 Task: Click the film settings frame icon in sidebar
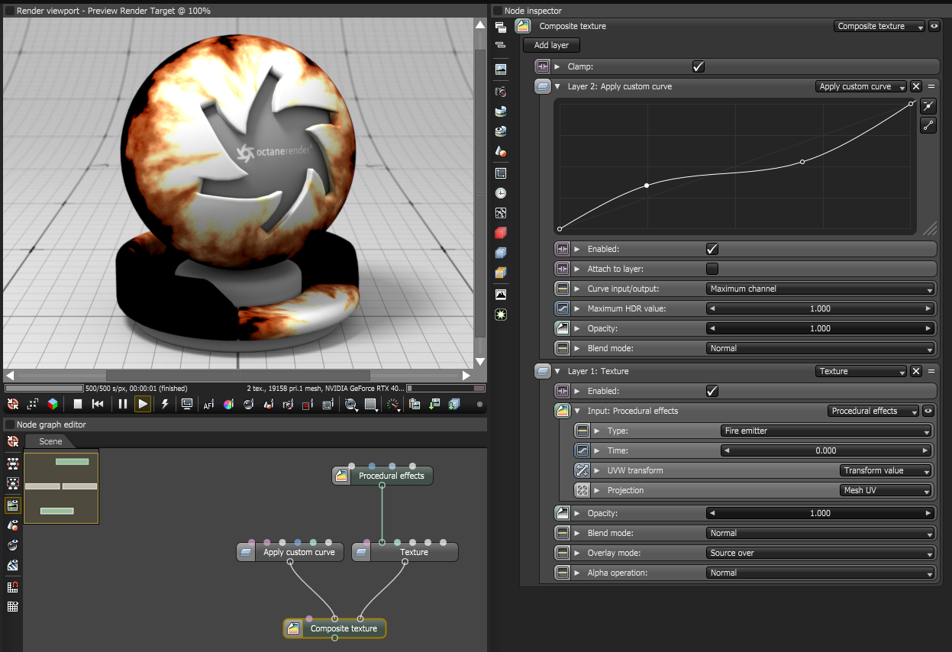coord(501,173)
